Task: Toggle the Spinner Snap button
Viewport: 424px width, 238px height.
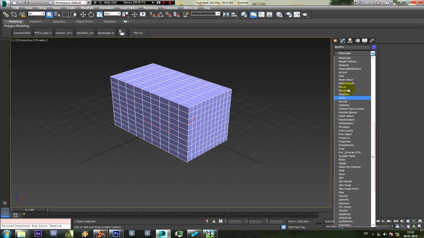Action: (x=177, y=14)
